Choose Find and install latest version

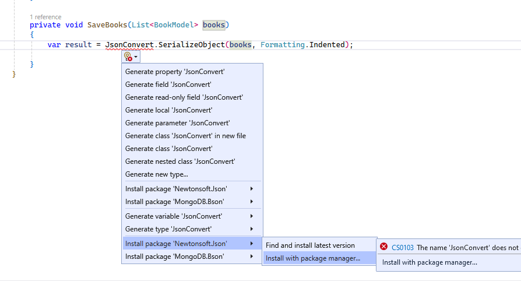[x=310, y=245]
